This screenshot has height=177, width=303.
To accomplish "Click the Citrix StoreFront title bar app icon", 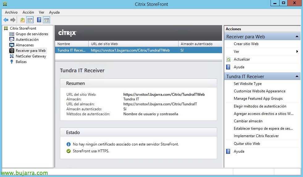I will pos(5,4).
